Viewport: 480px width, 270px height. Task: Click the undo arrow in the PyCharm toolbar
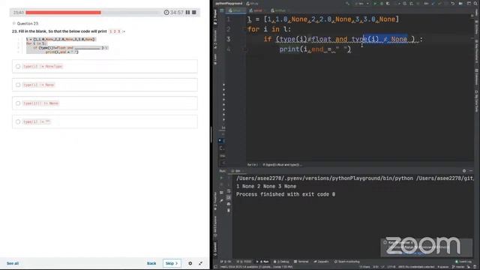tap(452, 3)
